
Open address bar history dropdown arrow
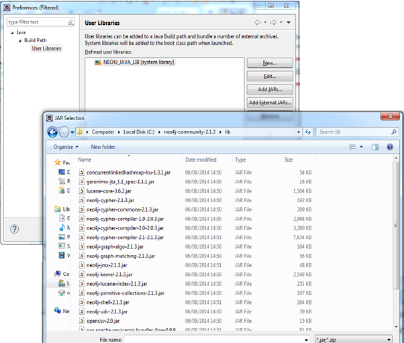(x=299, y=132)
